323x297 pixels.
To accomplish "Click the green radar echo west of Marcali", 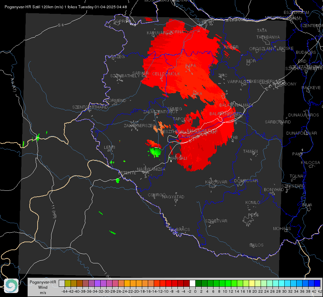I will (155, 152).
